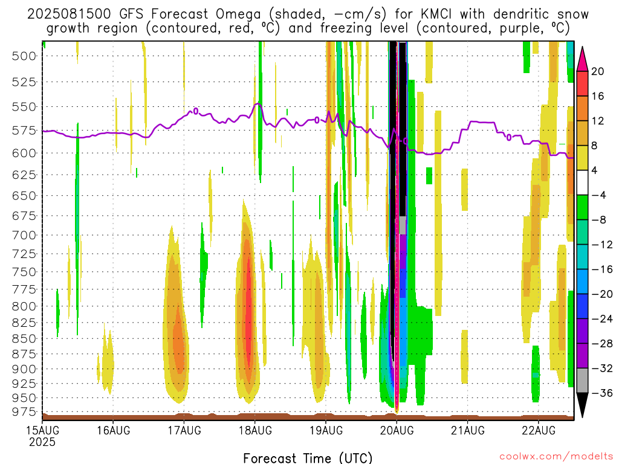This screenshot has width=619, height=464.
Task: Click the 19AUG x-axis label
Action: 326,430
